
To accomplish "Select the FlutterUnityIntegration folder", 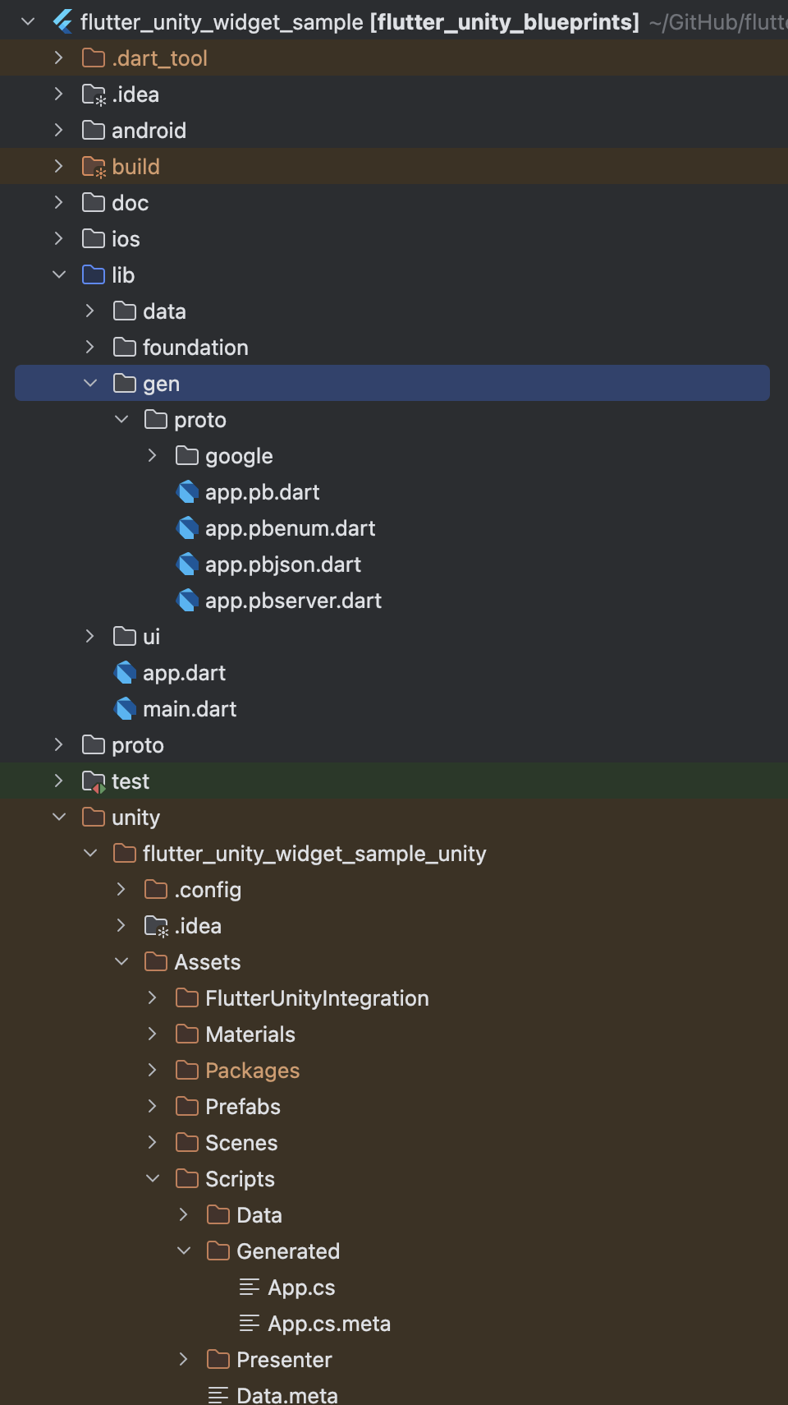I will point(317,998).
